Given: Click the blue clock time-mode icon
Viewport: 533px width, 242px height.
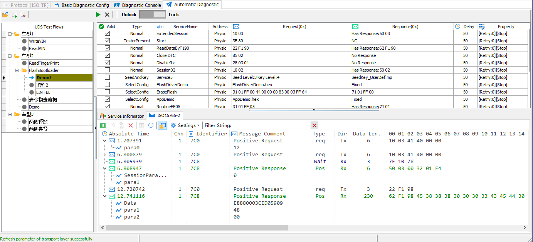Looking at the screenshot, I should [151, 125].
